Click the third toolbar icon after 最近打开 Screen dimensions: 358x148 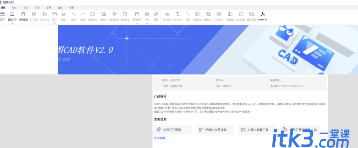45,14
